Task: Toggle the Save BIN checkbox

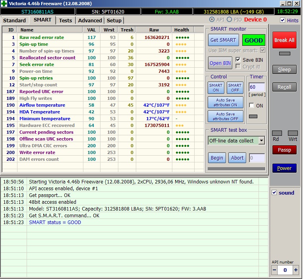Action: (x=238, y=60)
